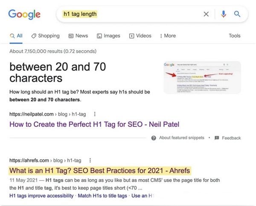Open the Tools filter options
The image size is (256, 206).
tap(234, 36)
